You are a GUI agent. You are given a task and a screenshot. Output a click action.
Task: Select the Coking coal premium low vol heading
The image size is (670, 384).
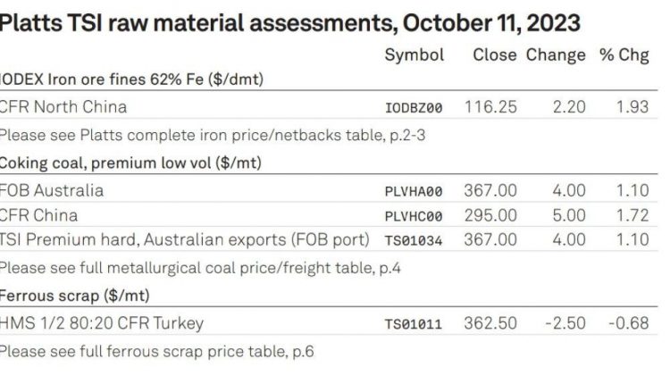(x=130, y=163)
